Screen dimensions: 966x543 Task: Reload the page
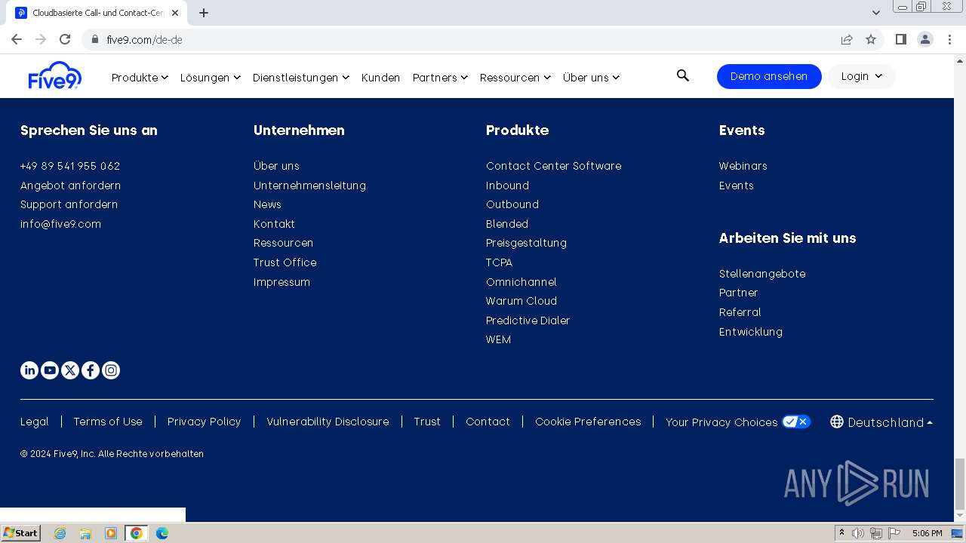tap(65, 39)
